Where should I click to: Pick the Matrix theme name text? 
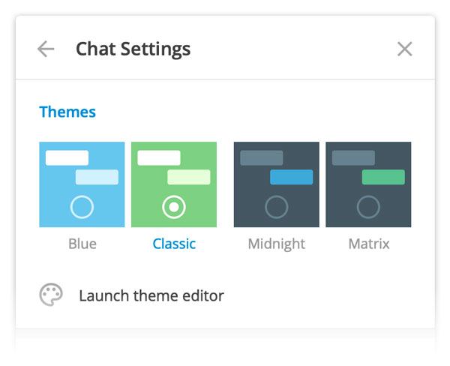click(368, 244)
